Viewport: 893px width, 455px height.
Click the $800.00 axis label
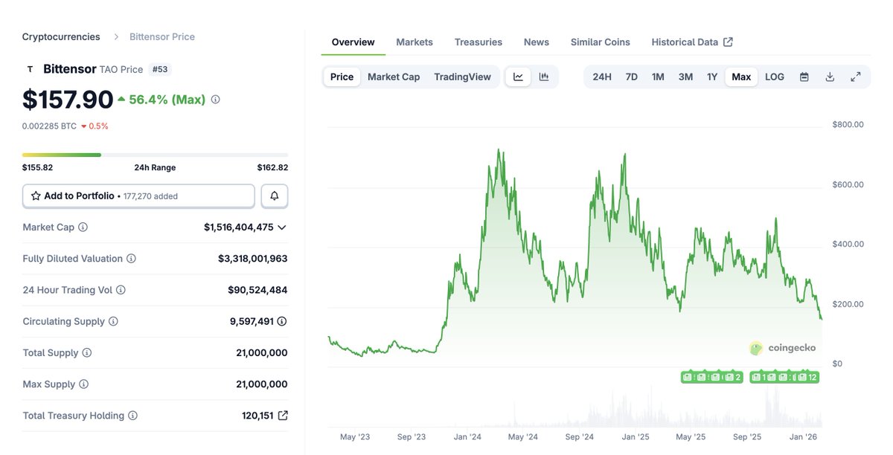pyautogui.click(x=848, y=124)
